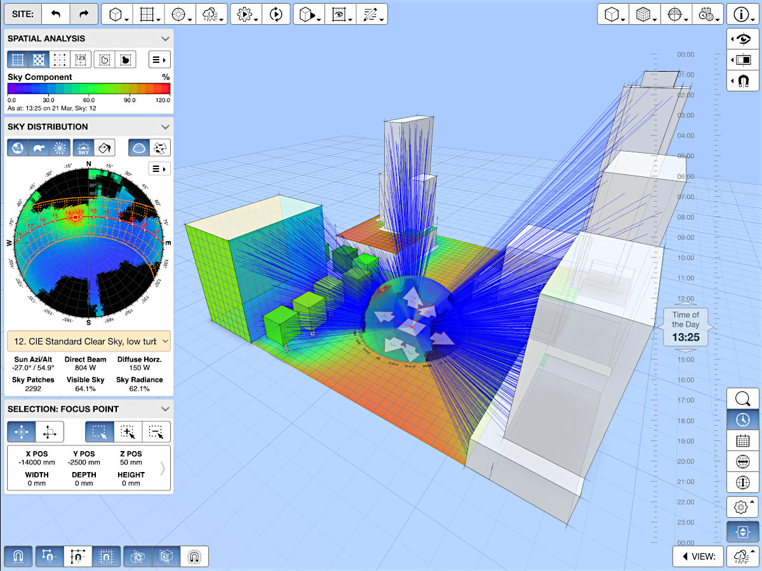The width and height of the screenshot is (762, 571).
Task: Open the CIE Standard Clear Sky dropdown
Action: tap(89, 341)
